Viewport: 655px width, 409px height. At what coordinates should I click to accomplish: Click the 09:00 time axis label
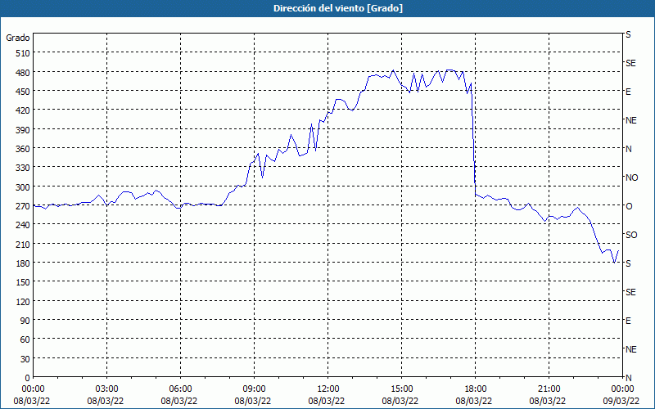[x=254, y=389]
